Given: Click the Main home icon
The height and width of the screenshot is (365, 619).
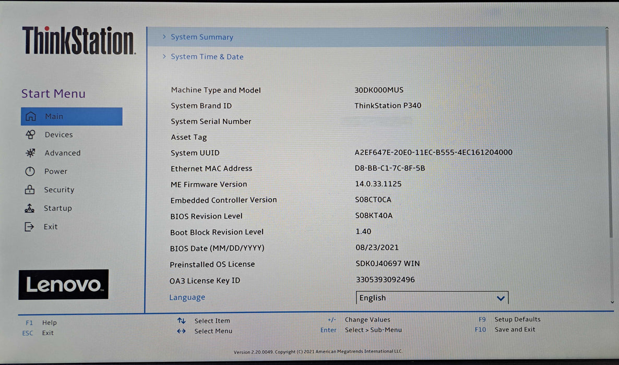Looking at the screenshot, I should pyautogui.click(x=30, y=116).
